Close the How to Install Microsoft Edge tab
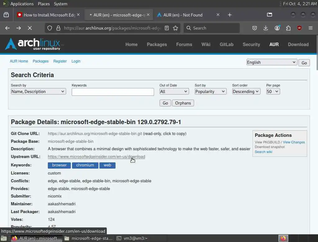The image size is (318, 242). pyautogui.click(x=78, y=15)
